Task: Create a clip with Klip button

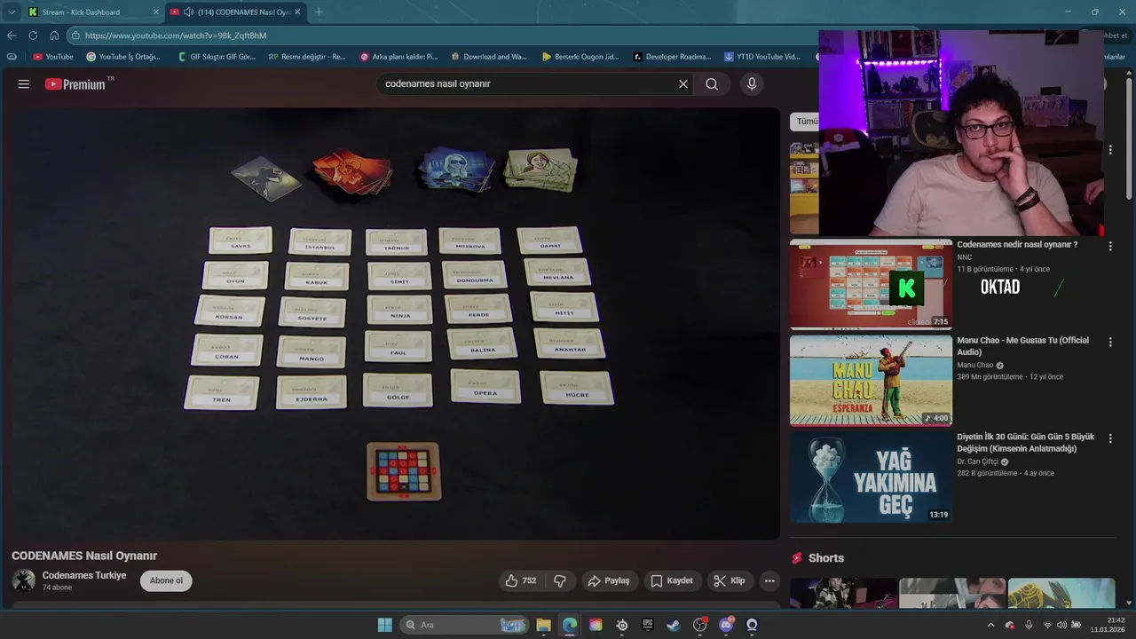Action: point(730,580)
